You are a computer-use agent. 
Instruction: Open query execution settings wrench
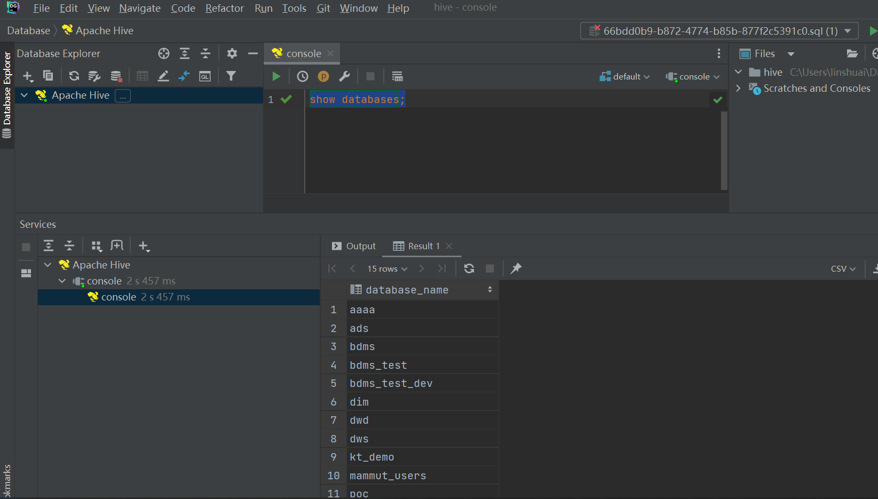coord(344,76)
